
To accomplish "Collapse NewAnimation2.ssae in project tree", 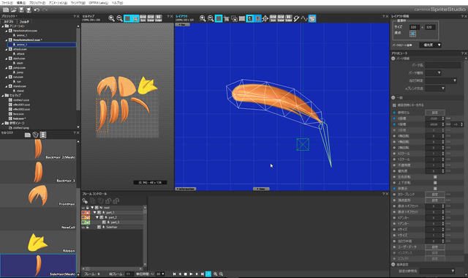I will tap(7, 40).
